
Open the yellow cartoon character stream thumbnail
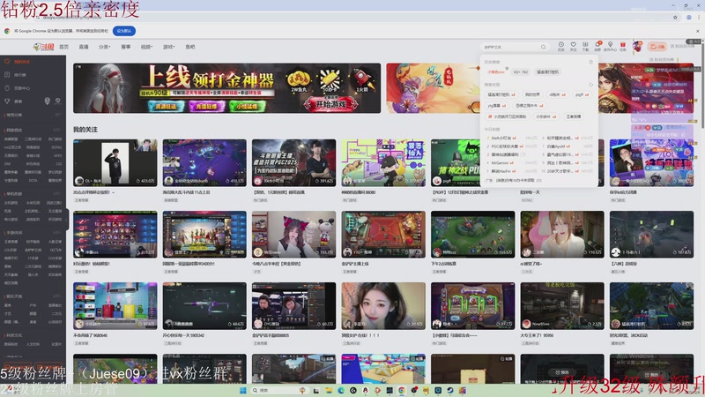tap(383, 163)
